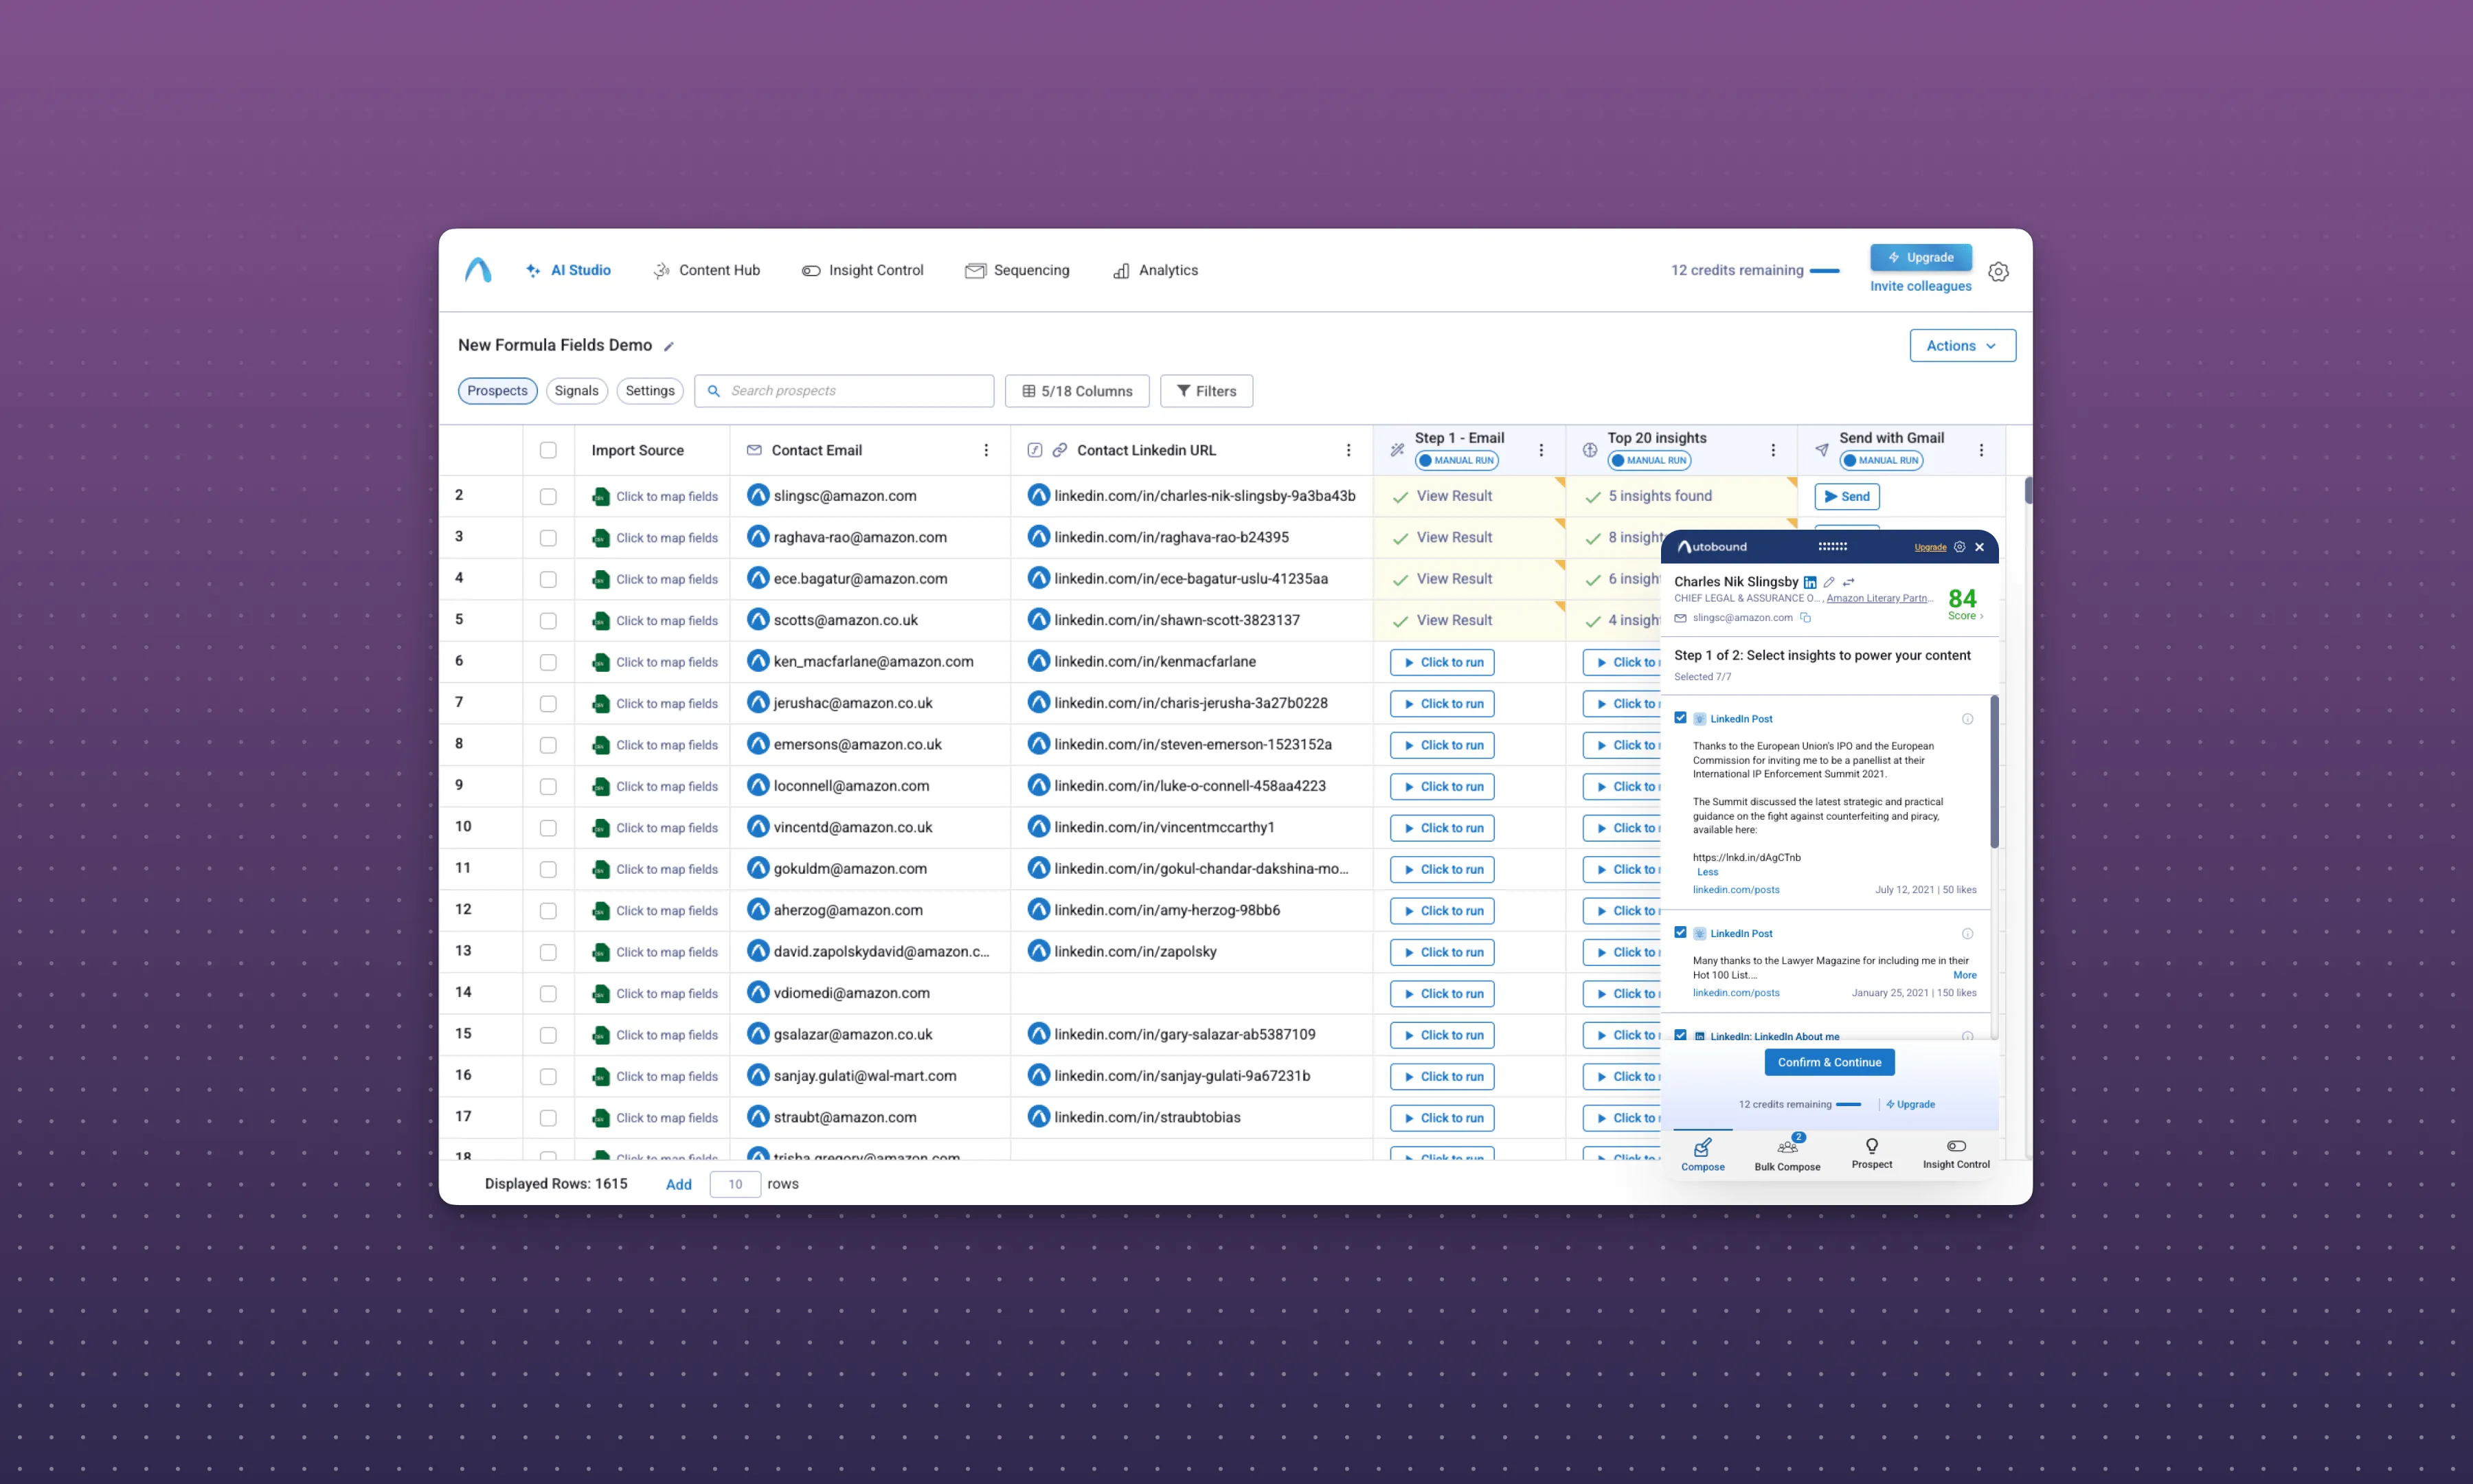
Task: Open the Filters panel
Action: click(x=1206, y=391)
